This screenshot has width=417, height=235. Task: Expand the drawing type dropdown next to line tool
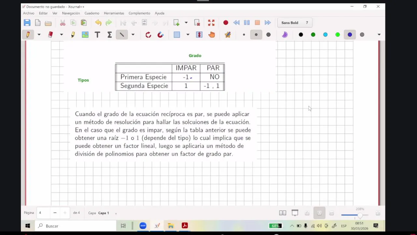pyautogui.click(x=133, y=35)
